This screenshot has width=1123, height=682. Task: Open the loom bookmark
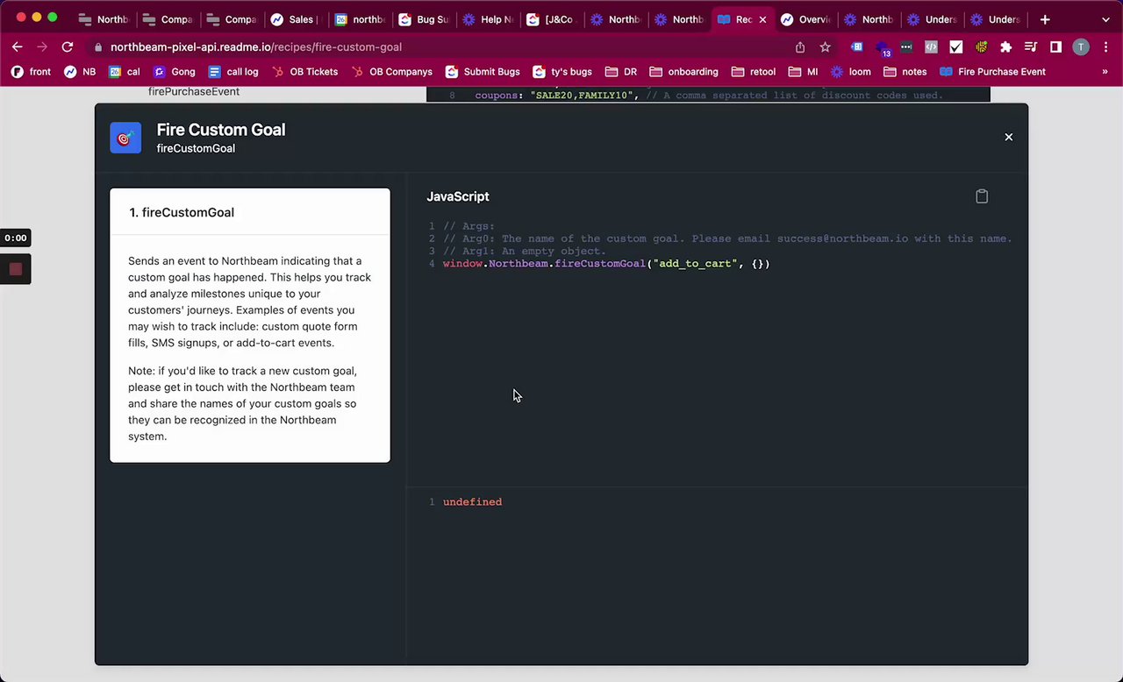850,72
